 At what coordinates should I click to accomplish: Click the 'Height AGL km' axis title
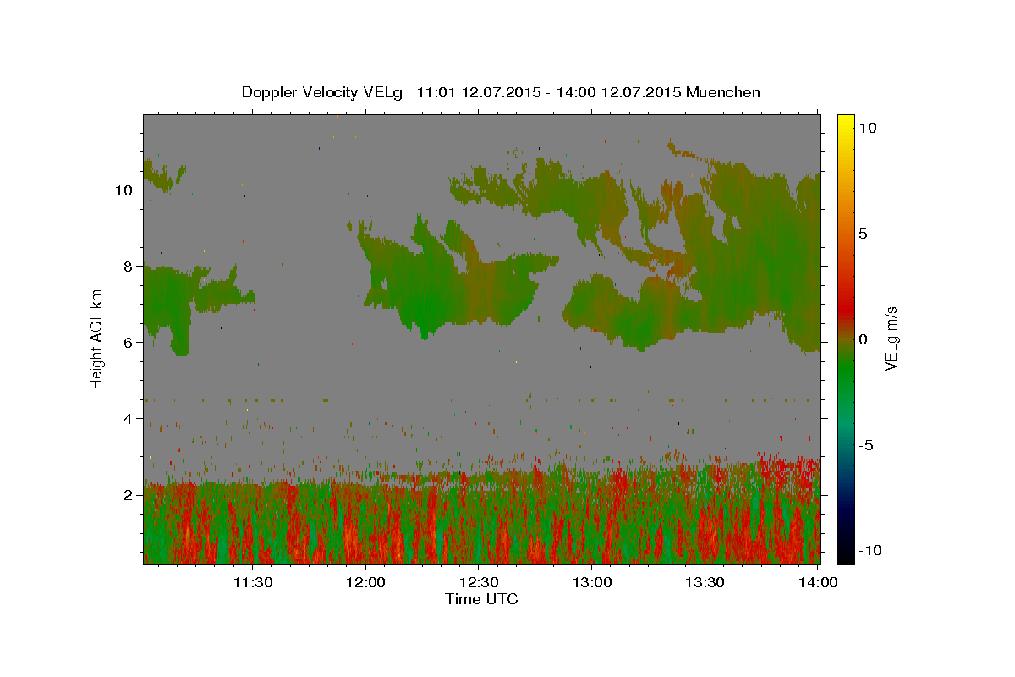(97, 338)
